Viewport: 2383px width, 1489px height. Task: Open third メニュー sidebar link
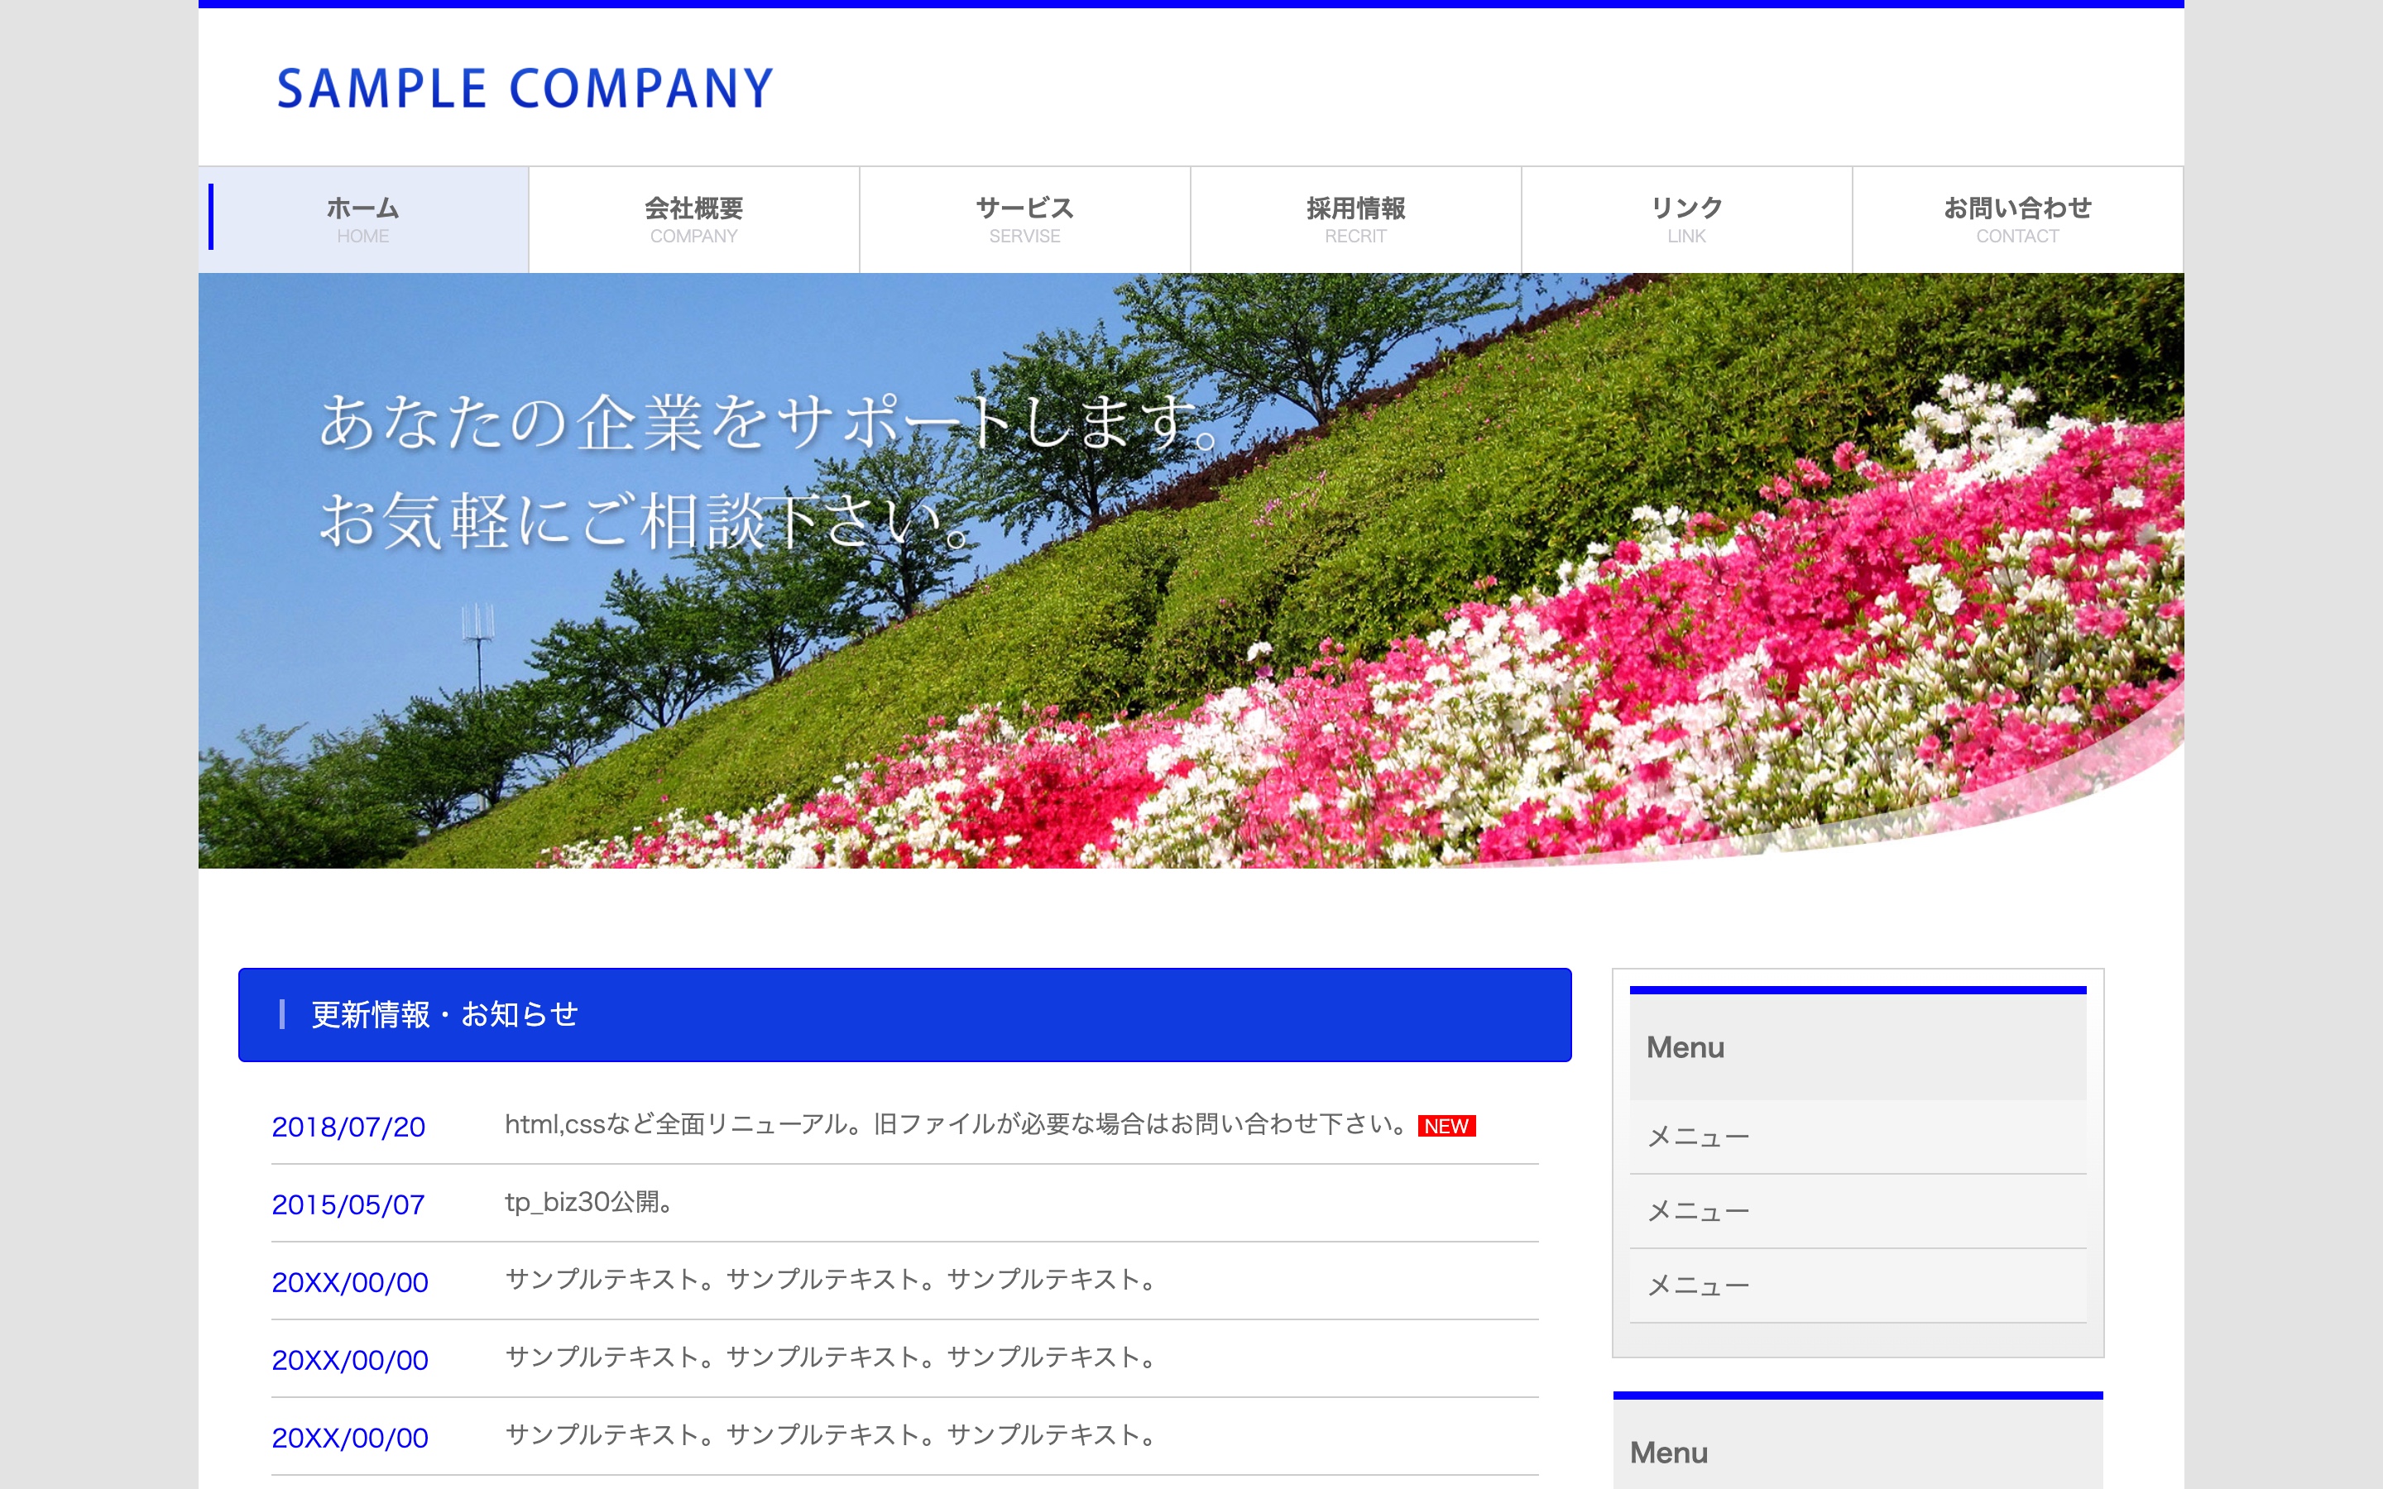click(1699, 1286)
